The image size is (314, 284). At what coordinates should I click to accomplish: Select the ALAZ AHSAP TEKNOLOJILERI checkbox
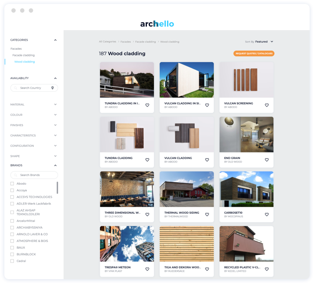click(x=12, y=212)
